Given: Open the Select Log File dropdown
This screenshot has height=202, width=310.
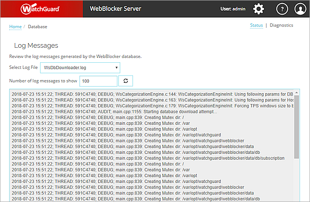Looking at the screenshot, I should point(80,68).
